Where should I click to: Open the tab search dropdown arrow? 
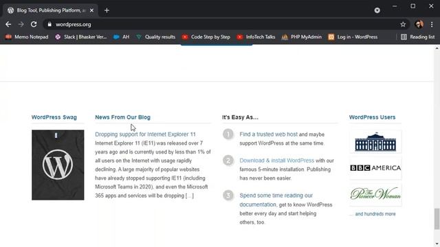pos(377,10)
